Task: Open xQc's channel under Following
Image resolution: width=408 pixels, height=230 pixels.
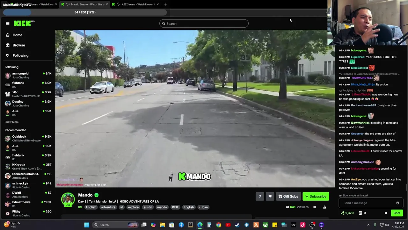Action: coord(28,94)
